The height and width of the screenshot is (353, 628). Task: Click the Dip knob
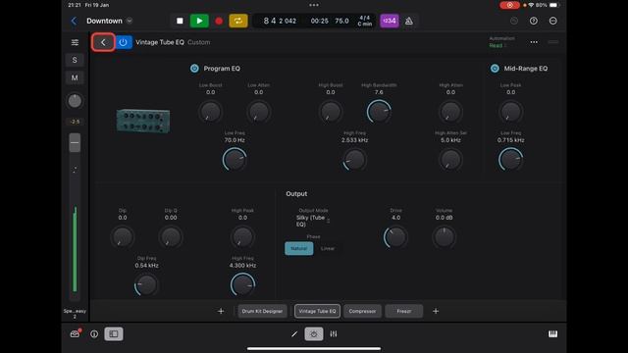pos(123,237)
